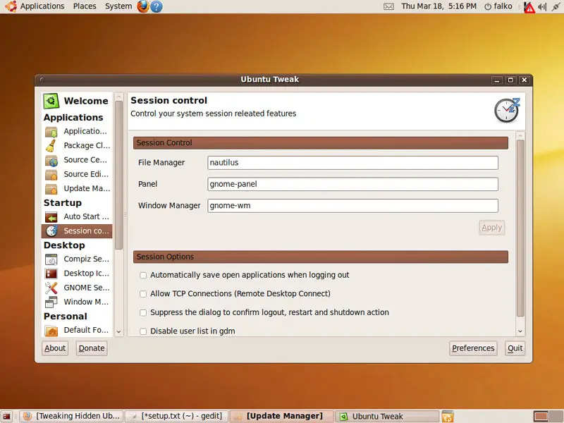Open the falko user session menu
564x423 pixels.
tap(498, 6)
